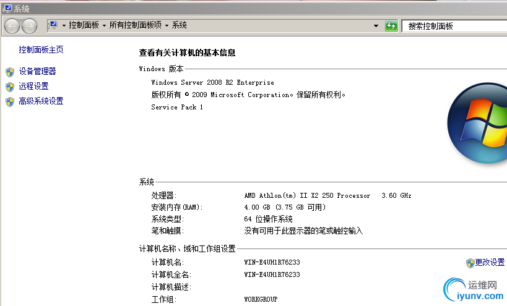Screen dimensions: 507x306
Task: Click the 查看有关计算机的基本信息 heading
Action: point(187,53)
